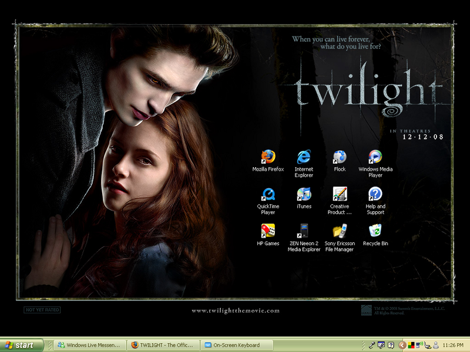Open wireless network connection tray icon
This screenshot has width=470, height=352.
419,345
